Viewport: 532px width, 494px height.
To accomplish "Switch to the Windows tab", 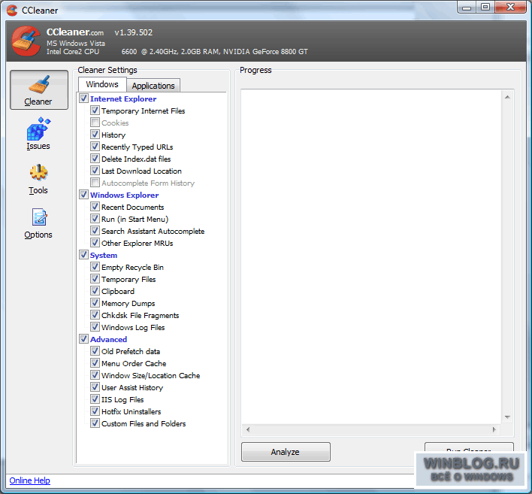I will coord(102,84).
